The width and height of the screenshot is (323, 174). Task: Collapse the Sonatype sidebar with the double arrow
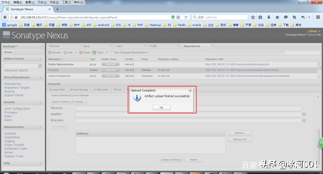[42, 46]
